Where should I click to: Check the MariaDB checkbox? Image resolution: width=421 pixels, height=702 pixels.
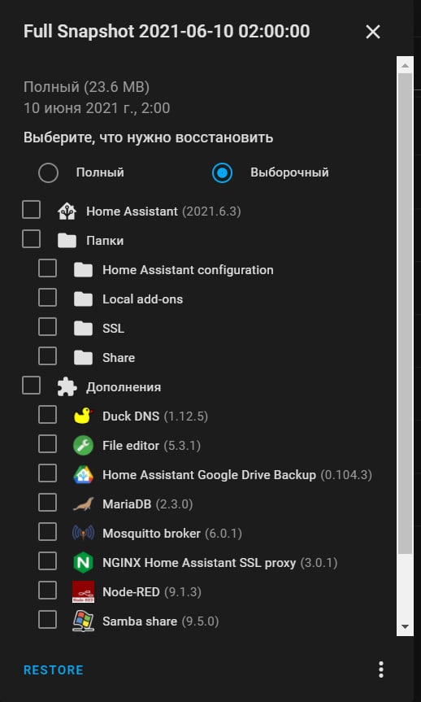point(47,503)
